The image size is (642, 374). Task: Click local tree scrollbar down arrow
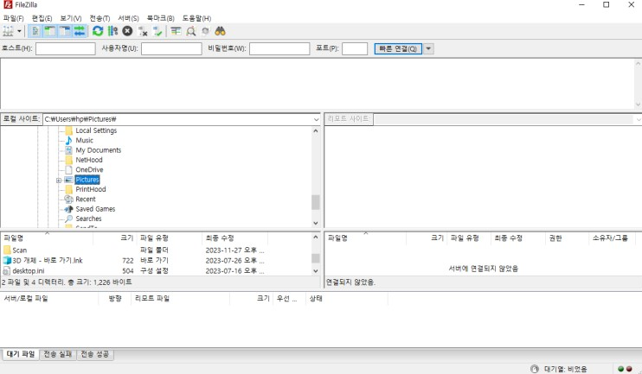315,223
